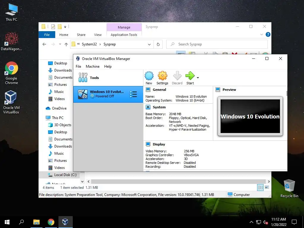Open notification center icon
The image size is (304, 228).
tap(294, 222)
